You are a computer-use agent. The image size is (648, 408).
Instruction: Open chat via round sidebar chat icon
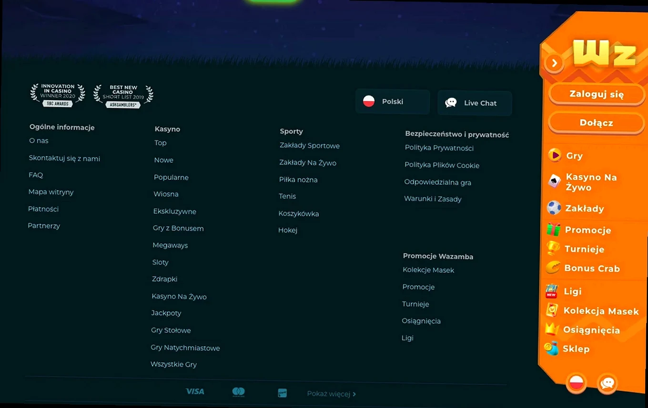coord(607,383)
